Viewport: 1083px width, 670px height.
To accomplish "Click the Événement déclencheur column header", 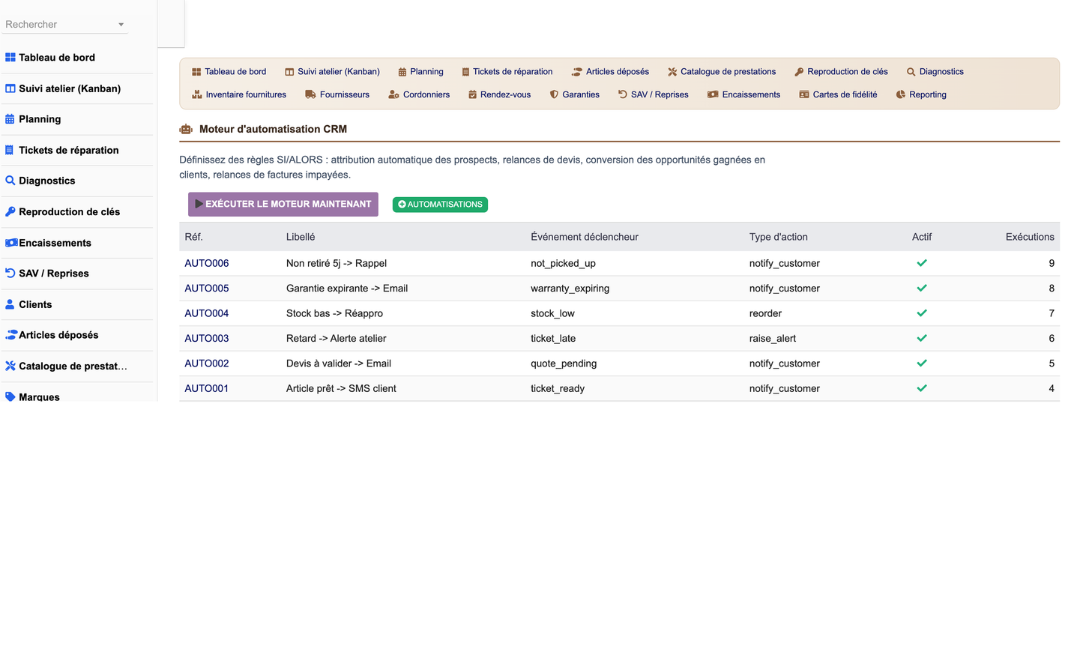I will 585,237.
